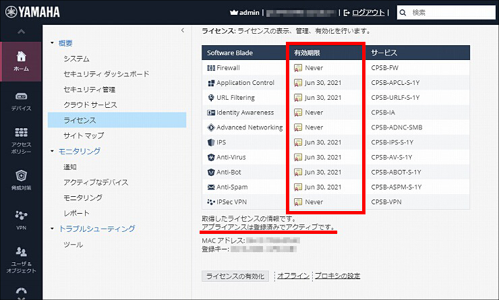This screenshot has width=499, height=300.
Task: Click the ライセンスの有効化 button
Action: click(x=235, y=276)
